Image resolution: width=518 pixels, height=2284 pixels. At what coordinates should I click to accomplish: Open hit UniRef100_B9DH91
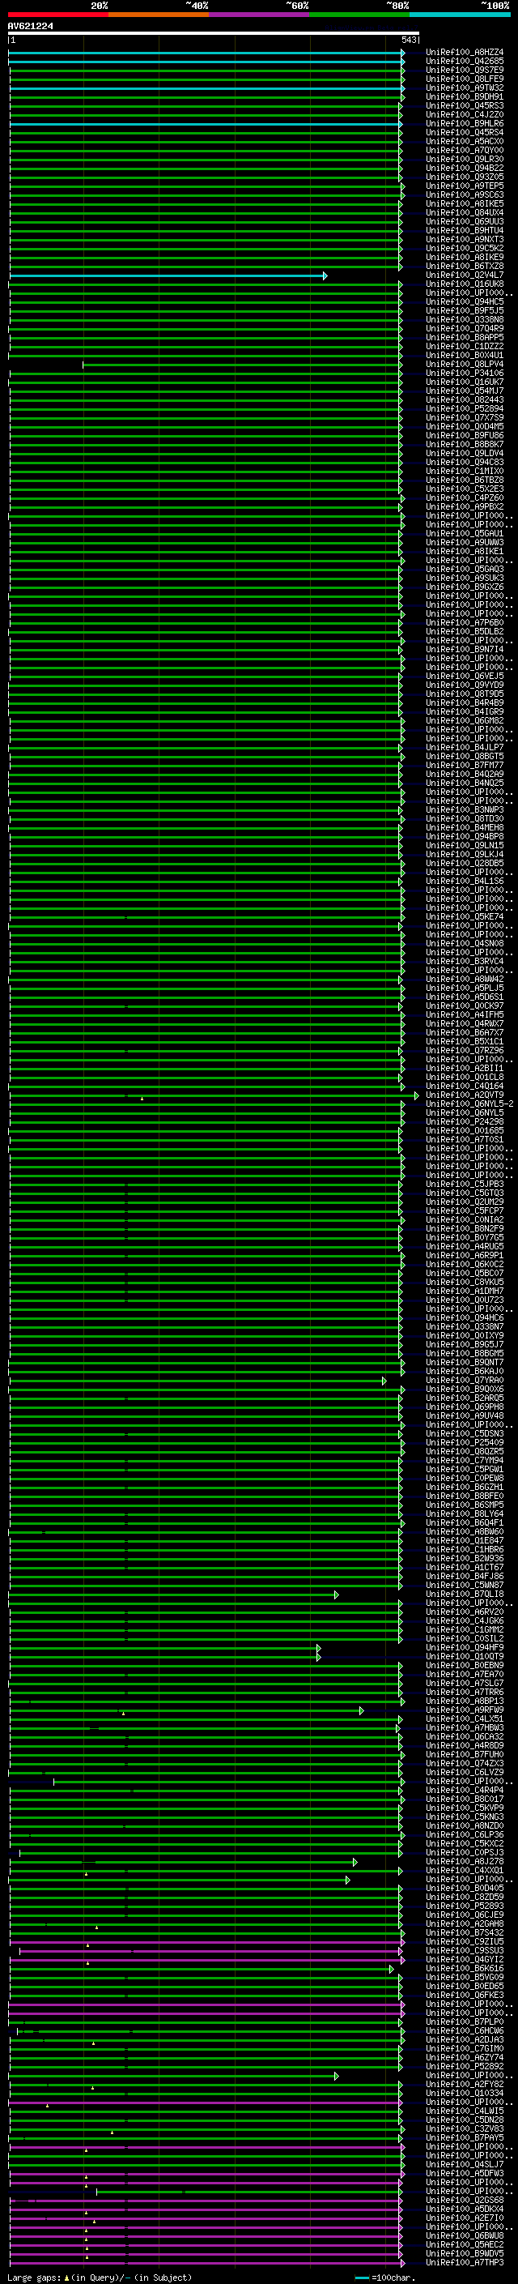(x=465, y=96)
